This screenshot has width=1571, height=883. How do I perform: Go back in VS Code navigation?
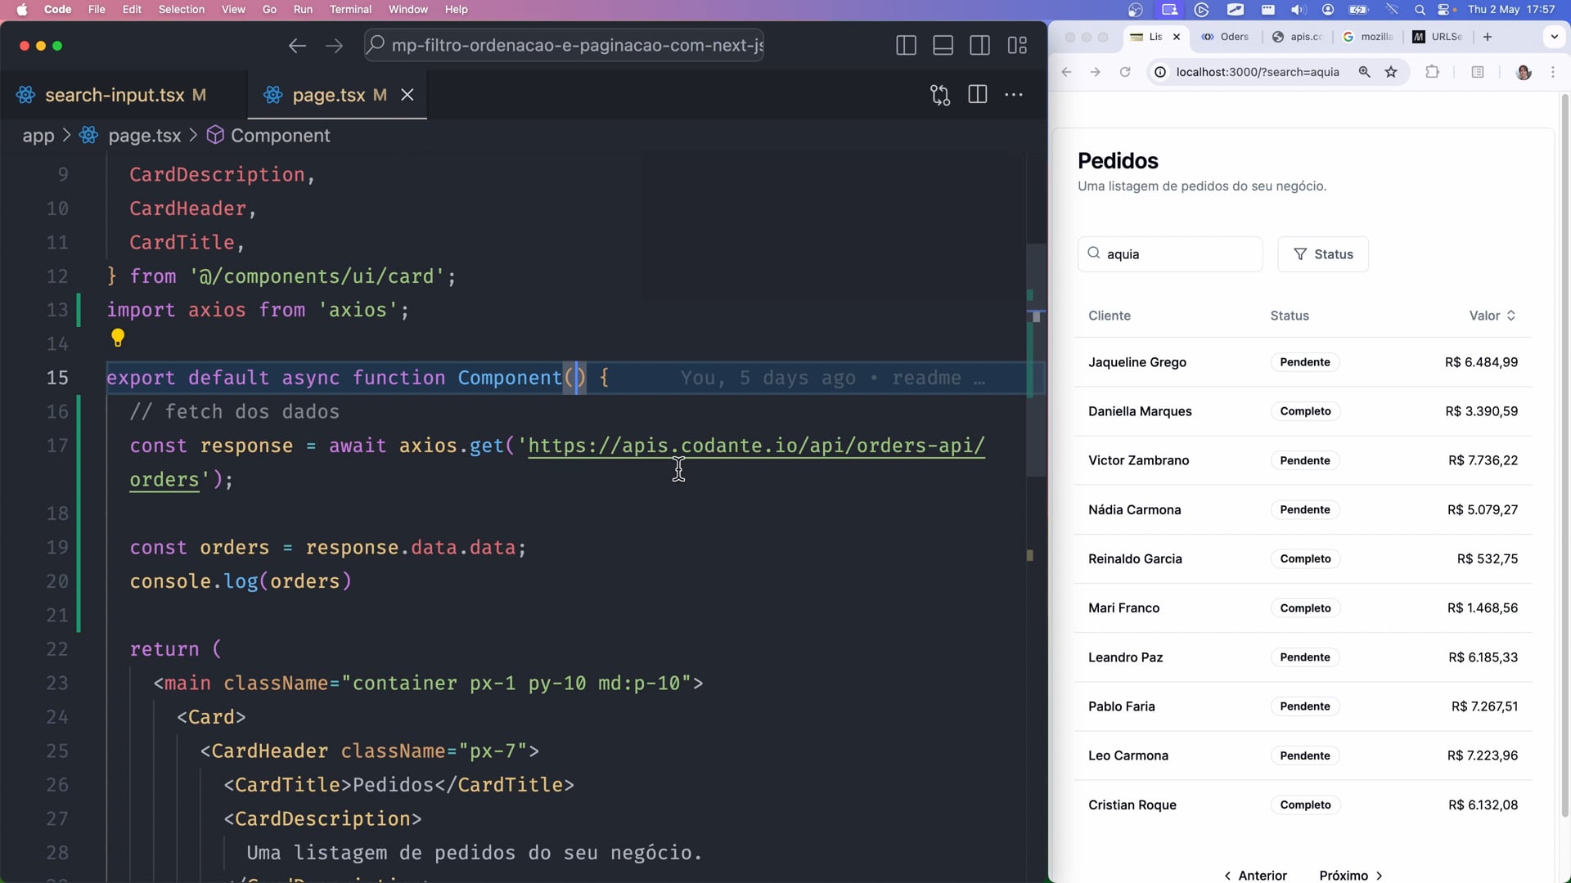297,46
